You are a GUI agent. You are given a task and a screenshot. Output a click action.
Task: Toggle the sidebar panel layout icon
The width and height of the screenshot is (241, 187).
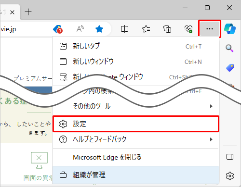pyautogui.click(x=230, y=157)
